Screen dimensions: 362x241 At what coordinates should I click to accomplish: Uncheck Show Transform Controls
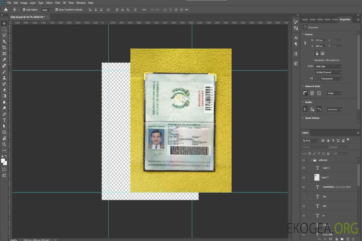[x=57, y=10]
